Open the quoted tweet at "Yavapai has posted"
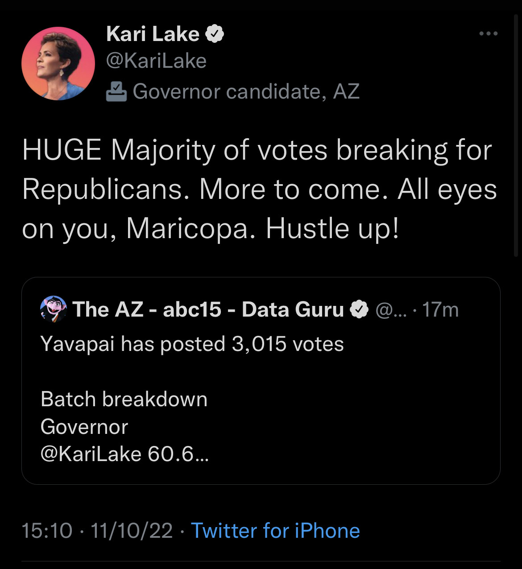This screenshot has width=522, height=569. click(x=192, y=344)
